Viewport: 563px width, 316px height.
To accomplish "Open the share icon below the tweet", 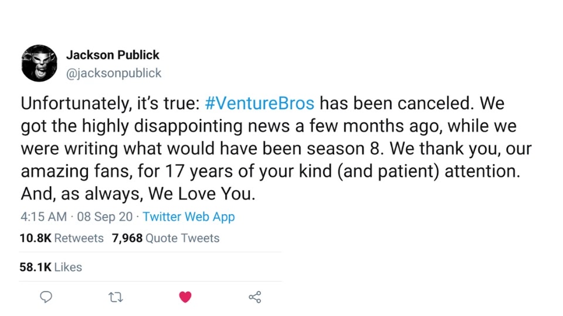I will (x=255, y=297).
